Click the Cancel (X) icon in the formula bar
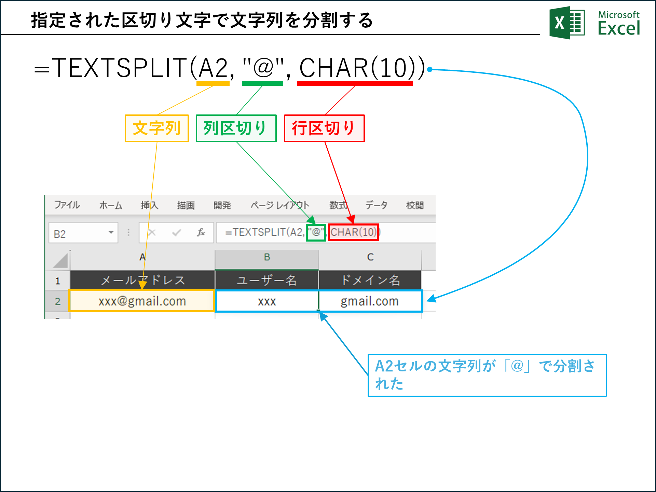 click(152, 233)
